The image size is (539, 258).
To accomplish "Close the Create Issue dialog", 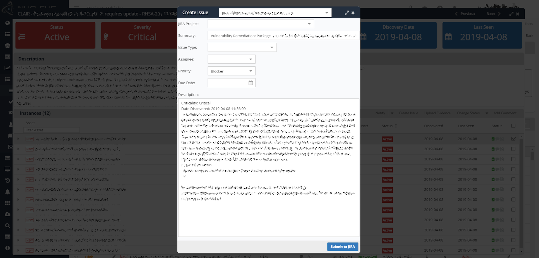I will [x=353, y=13].
